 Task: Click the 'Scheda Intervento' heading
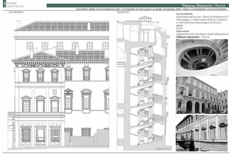click(13, 4)
